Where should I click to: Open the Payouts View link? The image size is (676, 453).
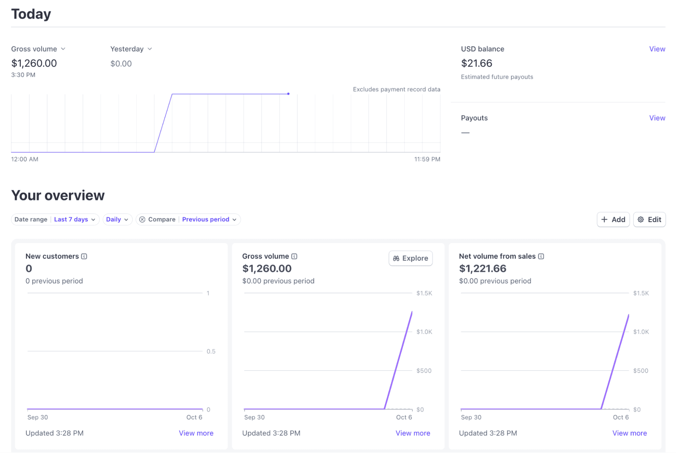click(x=657, y=118)
